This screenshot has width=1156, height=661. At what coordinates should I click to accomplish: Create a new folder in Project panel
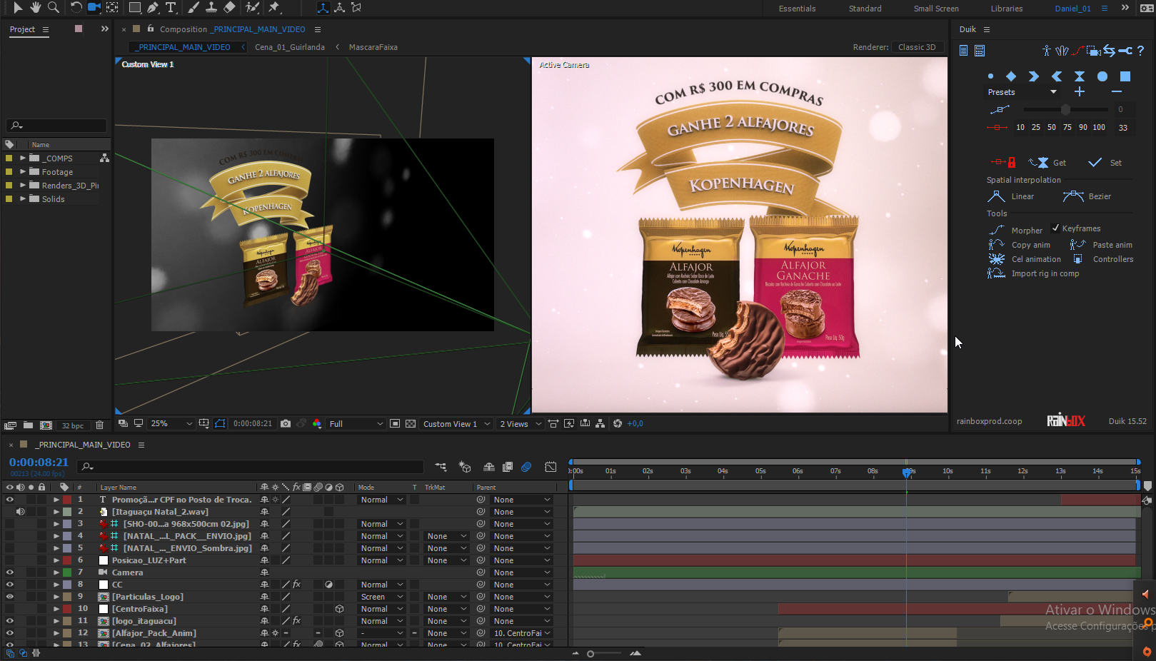(x=28, y=425)
